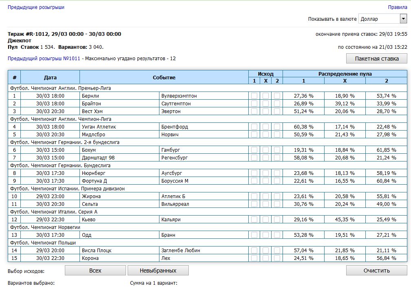Open Предыдущий розыгрыш №1011 link
Viewport: 411px width, 288px height.
[44, 59]
